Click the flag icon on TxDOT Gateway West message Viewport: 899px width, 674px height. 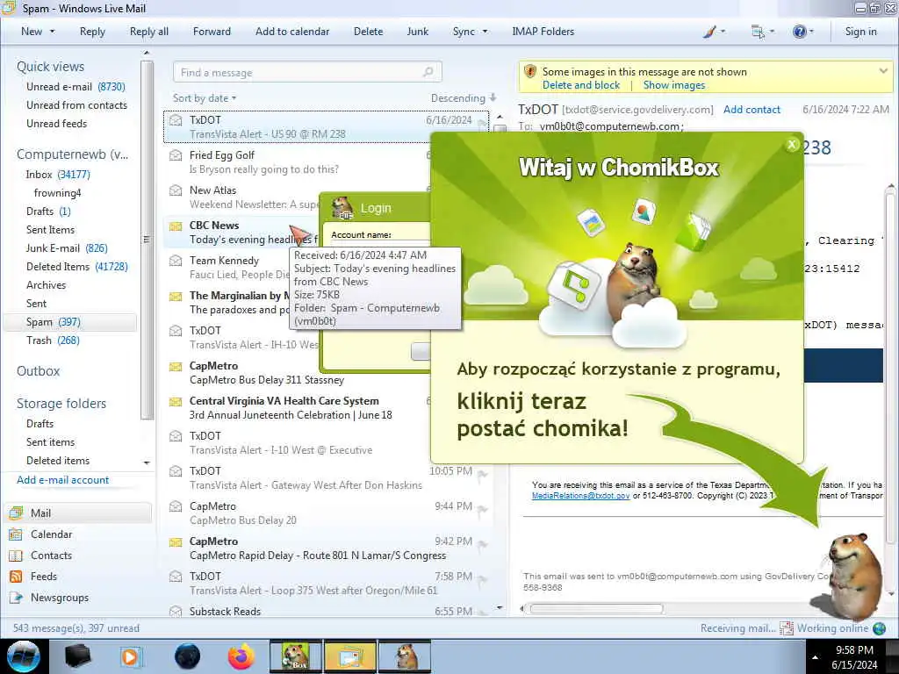pos(482,473)
